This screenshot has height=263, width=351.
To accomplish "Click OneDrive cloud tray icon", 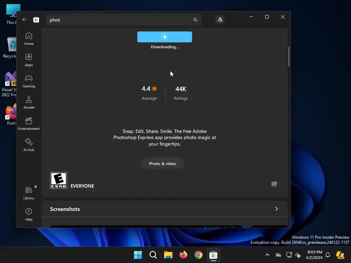I will (278, 255).
